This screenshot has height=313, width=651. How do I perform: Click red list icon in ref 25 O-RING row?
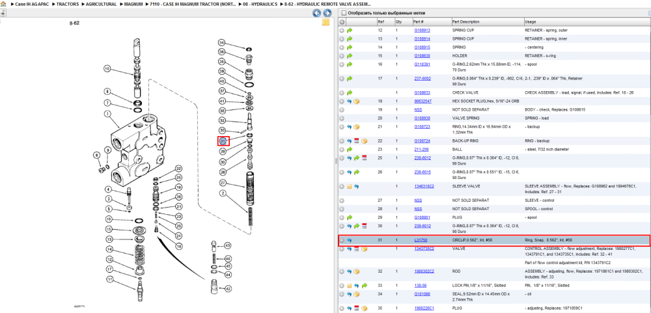coord(364,157)
